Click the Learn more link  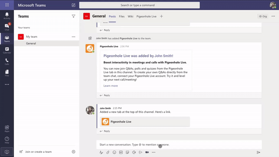pos(111,85)
